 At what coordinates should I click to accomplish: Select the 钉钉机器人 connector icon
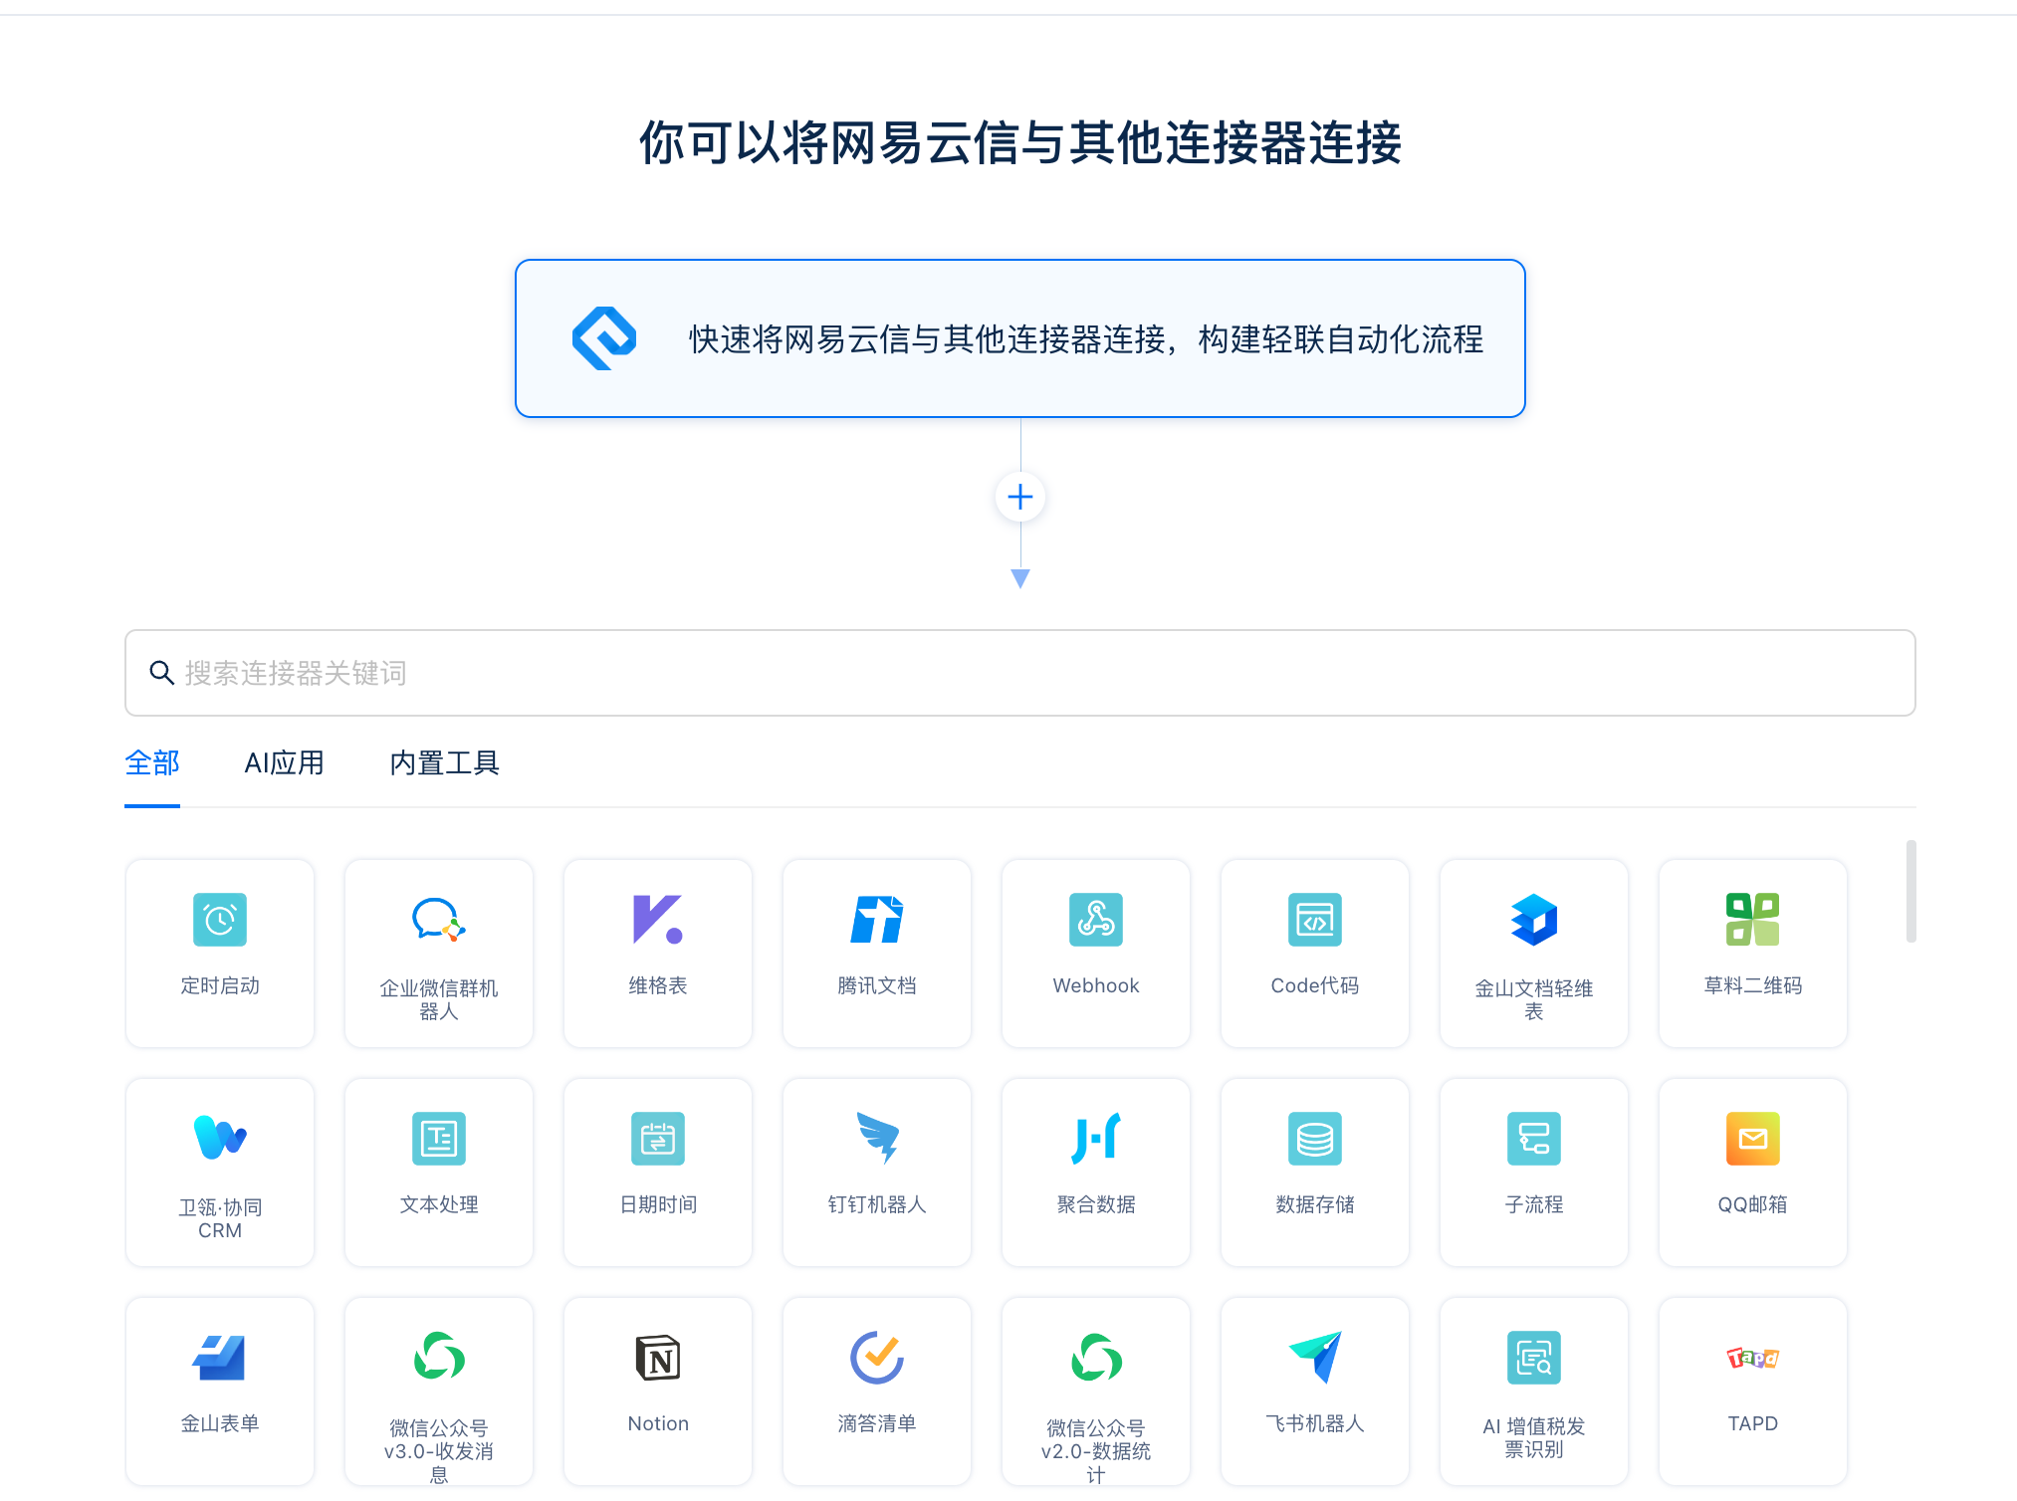876,1139
